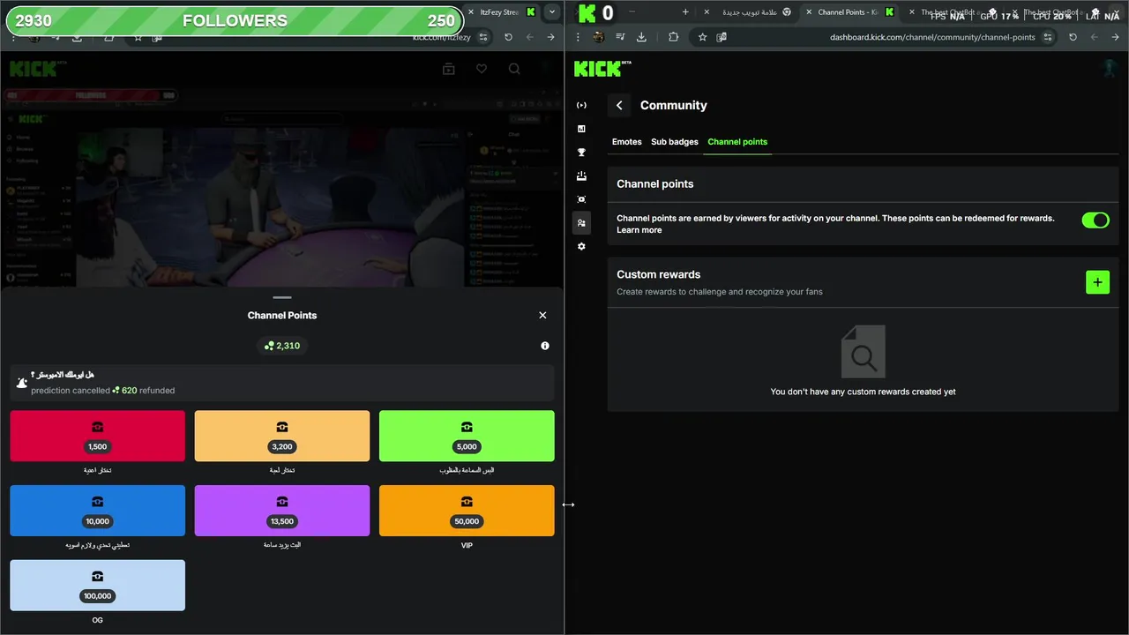
Task: Click the clips icon beside the heart icon
Action: click(x=449, y=69)
